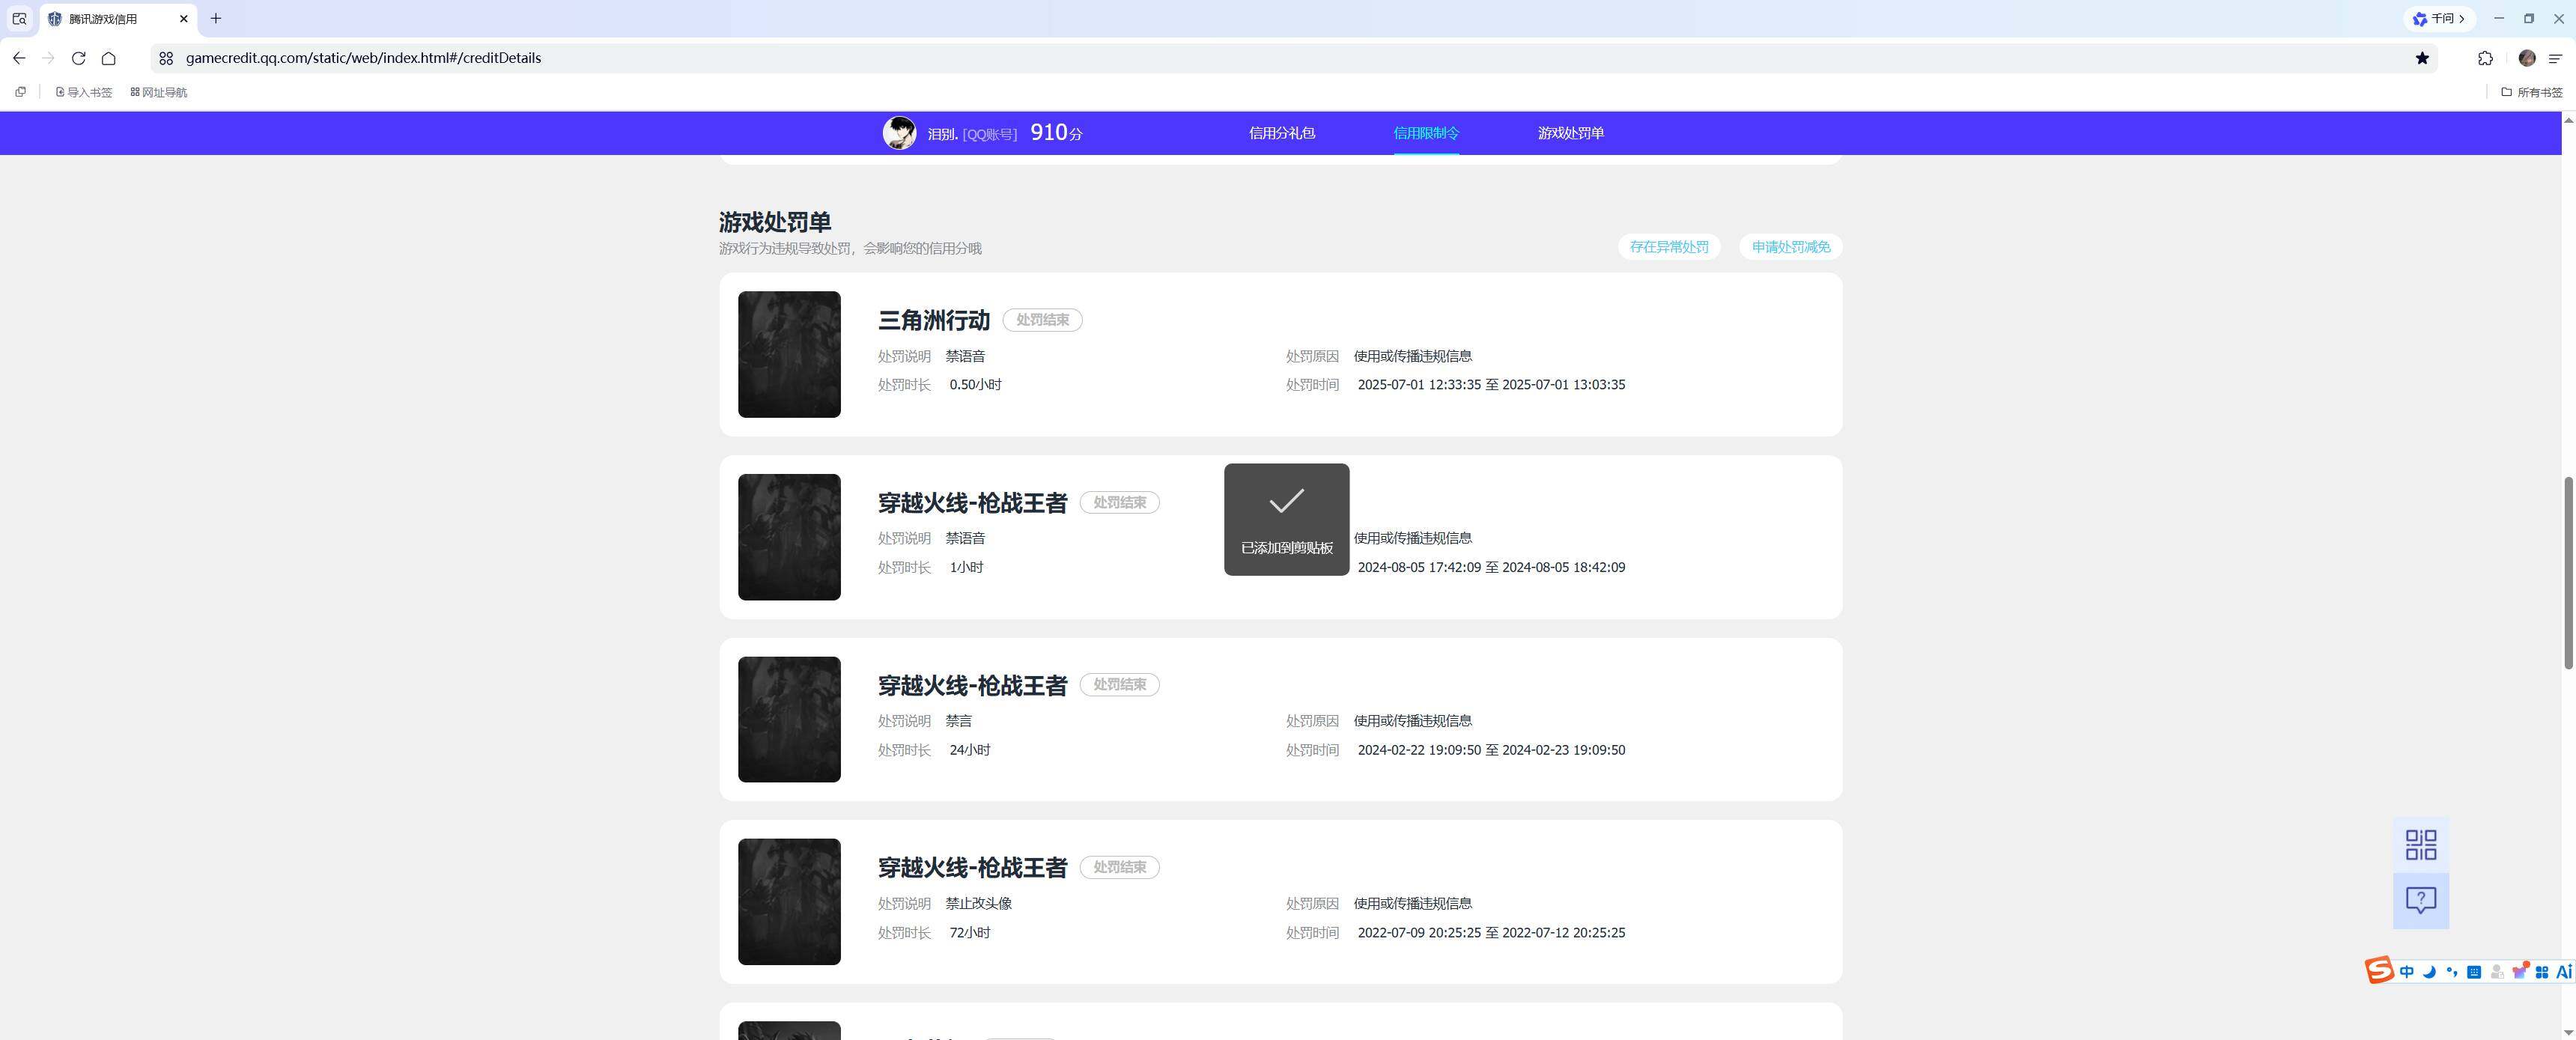Open thumbnail of the 72小时 穿越火线 penalty
Image resolution: width=2576 pixels, height=1040 pixels.
pos(789,902)
